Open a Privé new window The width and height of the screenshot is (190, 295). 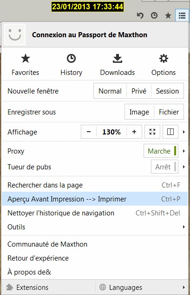click(x=139, y=91)
